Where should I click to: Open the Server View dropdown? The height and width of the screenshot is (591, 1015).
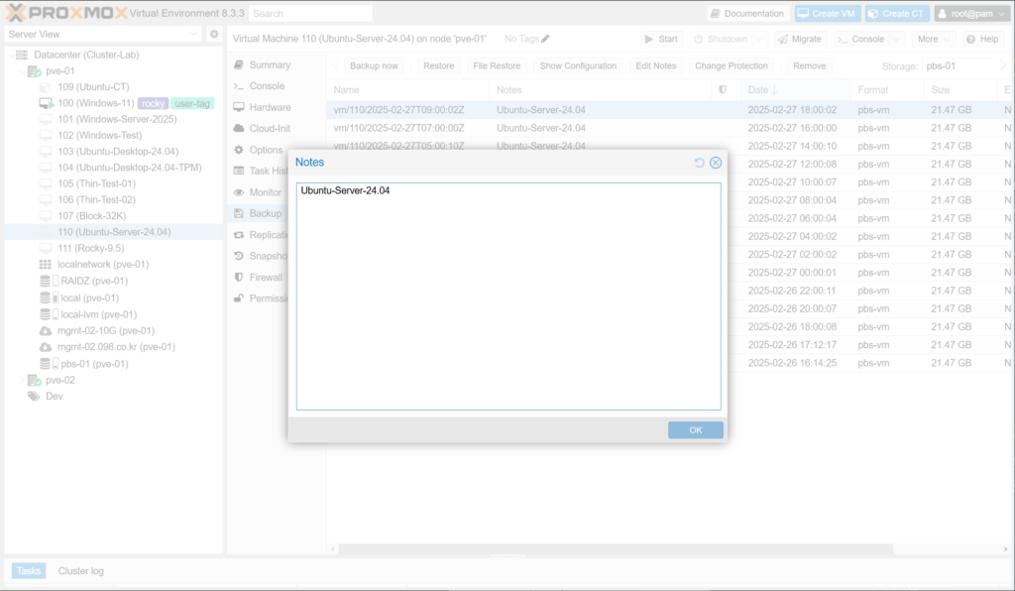(102, 34)
